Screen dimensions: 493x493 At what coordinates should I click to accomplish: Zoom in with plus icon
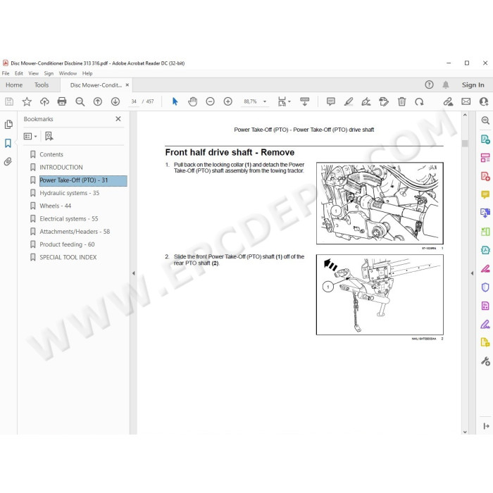(x=227, y=101)
